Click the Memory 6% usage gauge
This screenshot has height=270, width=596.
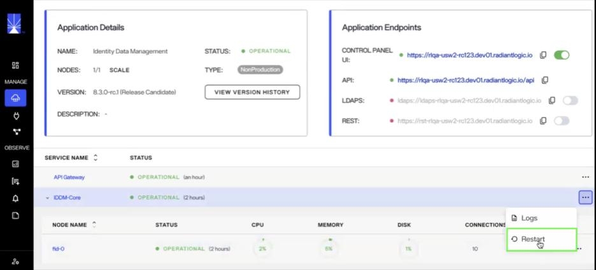click(x=329, y=249)
